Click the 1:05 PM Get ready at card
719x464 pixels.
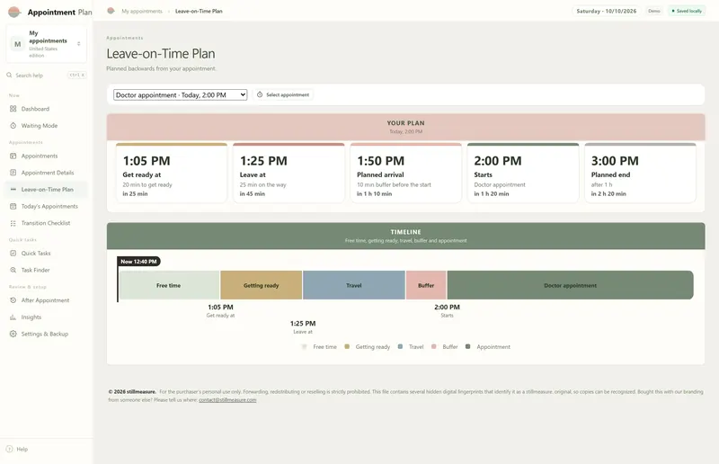pos(172,173)
